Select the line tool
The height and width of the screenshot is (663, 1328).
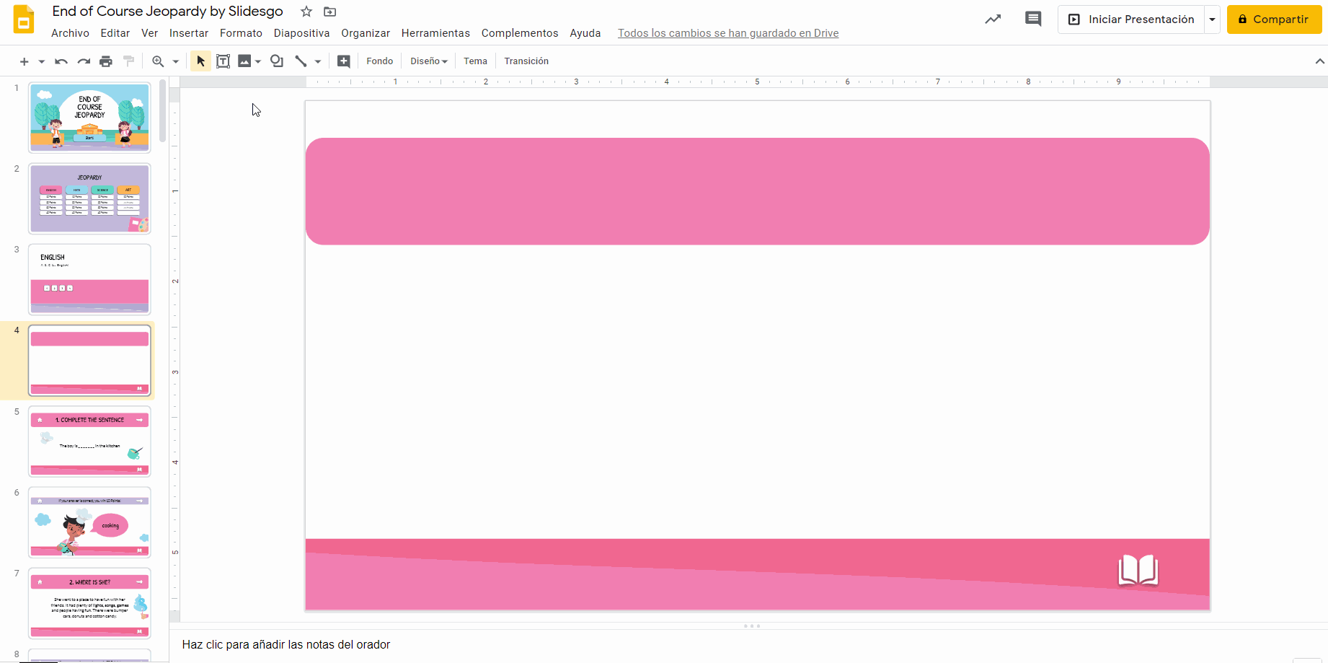(301, 61)
